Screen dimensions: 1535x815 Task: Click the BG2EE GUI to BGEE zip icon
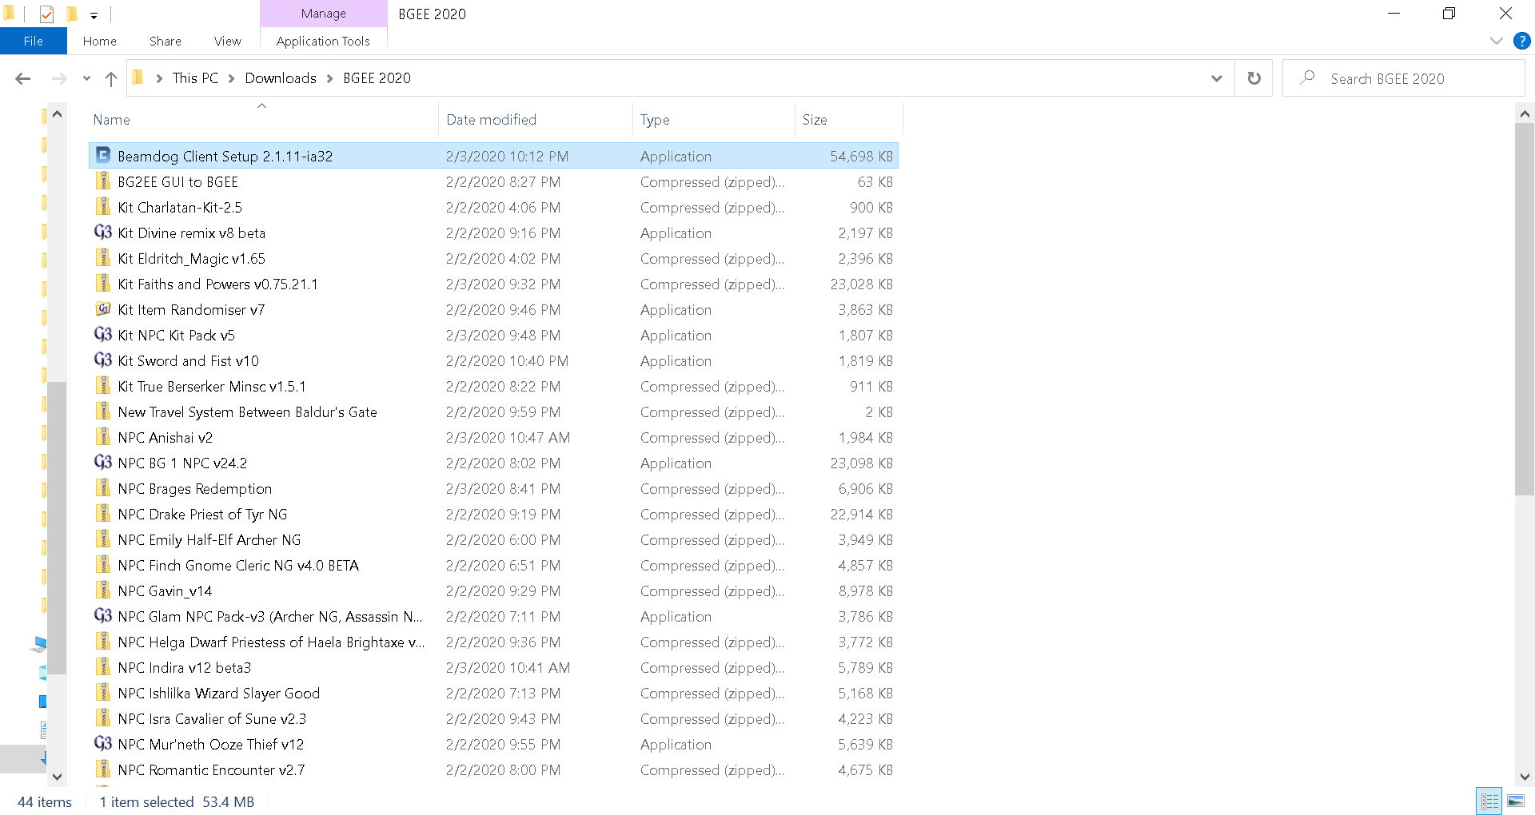(103, 181)
